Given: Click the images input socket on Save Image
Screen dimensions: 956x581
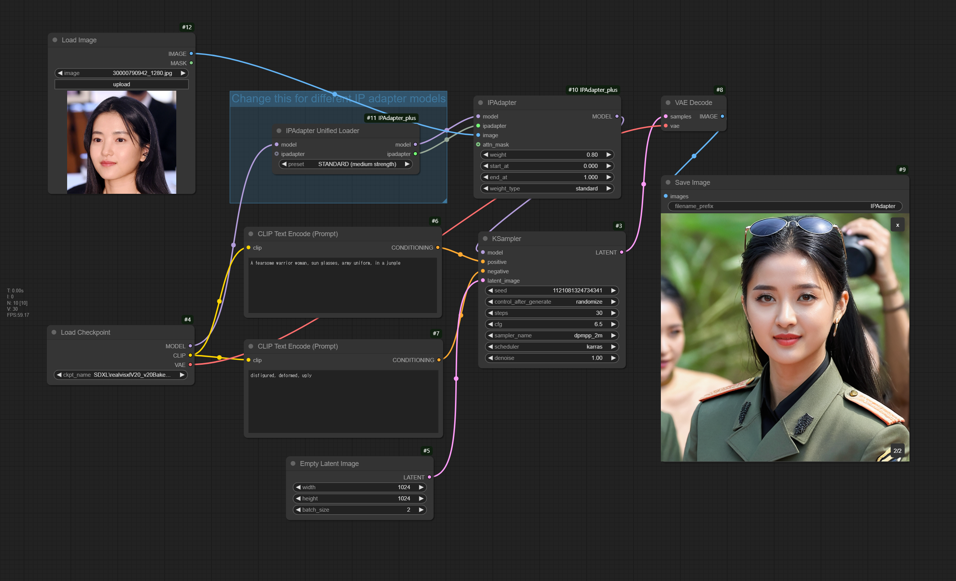Looking at the screenshot, I should 666,196.
